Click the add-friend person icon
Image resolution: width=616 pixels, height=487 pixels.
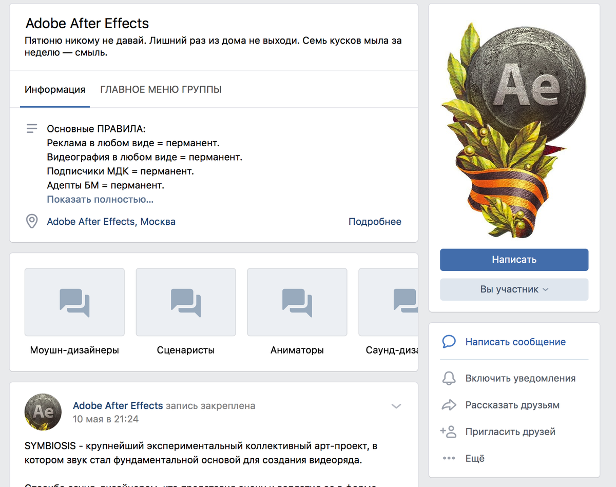[x=448, y=432]
